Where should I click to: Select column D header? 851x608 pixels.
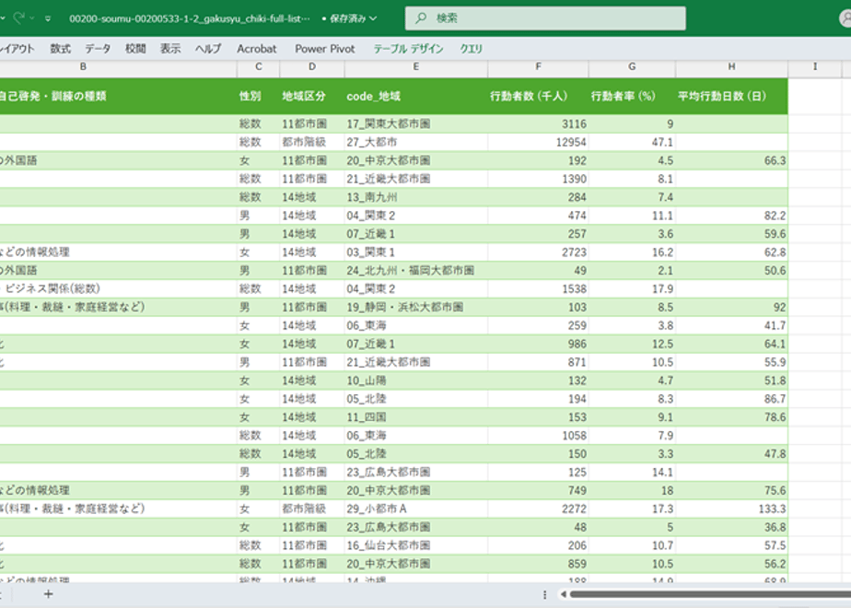[312, 66]
